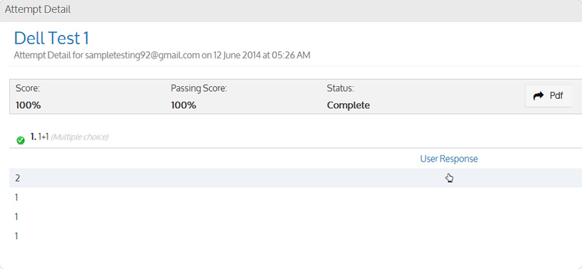Click the (Multiple choice) label

(x=80, y=137)
